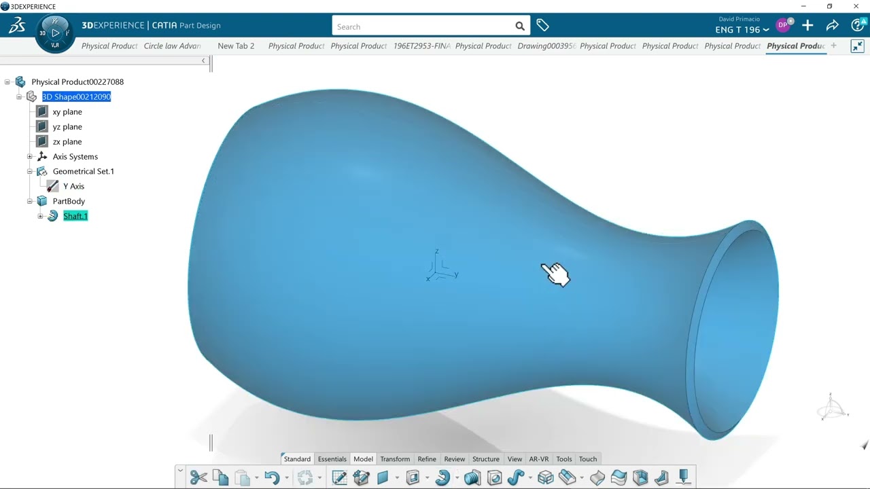This screenshot has width=870, height=489.
Task: Switch to the Transform tab
Action: coord(395,459)
